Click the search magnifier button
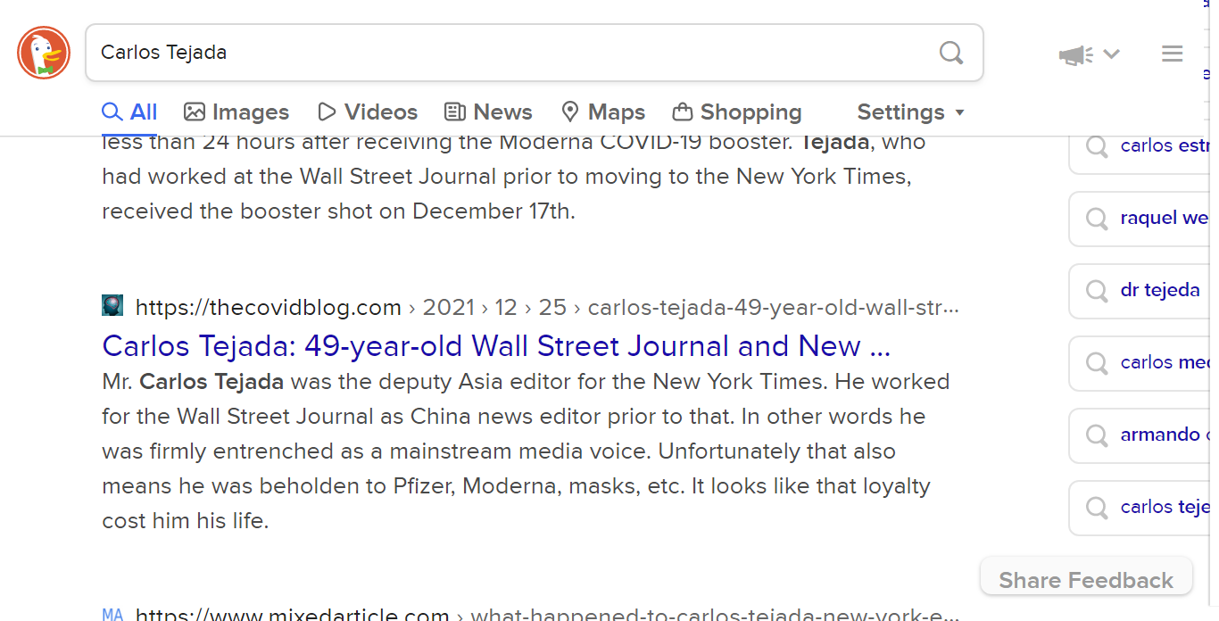Viewport: 1219px width, 621px height. (x=951, y=53)
